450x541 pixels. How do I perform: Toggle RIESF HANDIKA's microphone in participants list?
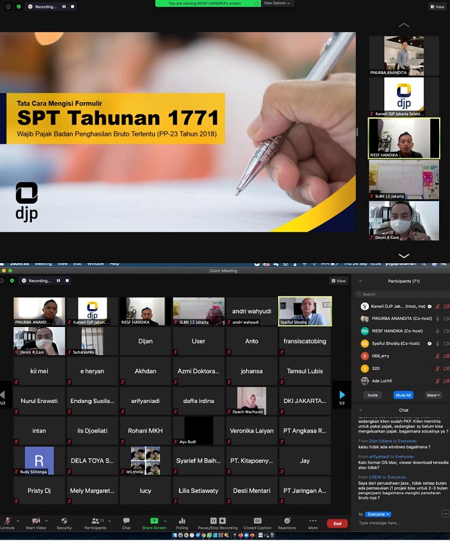pos(437,331)
